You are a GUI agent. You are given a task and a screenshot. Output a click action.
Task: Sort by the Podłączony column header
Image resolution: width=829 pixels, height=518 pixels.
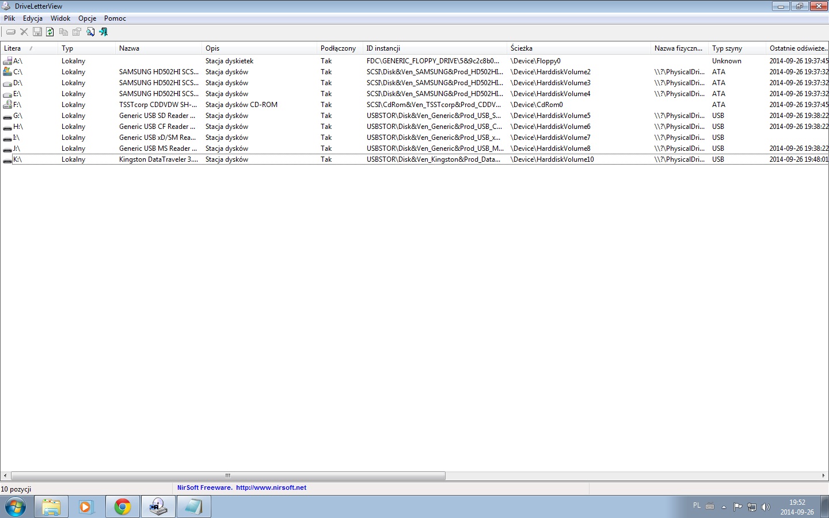pos(340,48)
